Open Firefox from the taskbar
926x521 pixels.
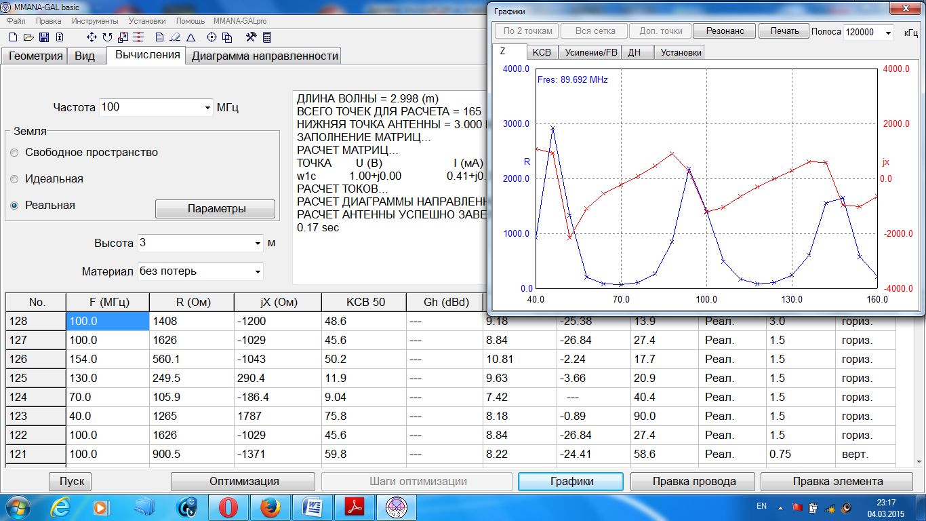tap(270, 507)
